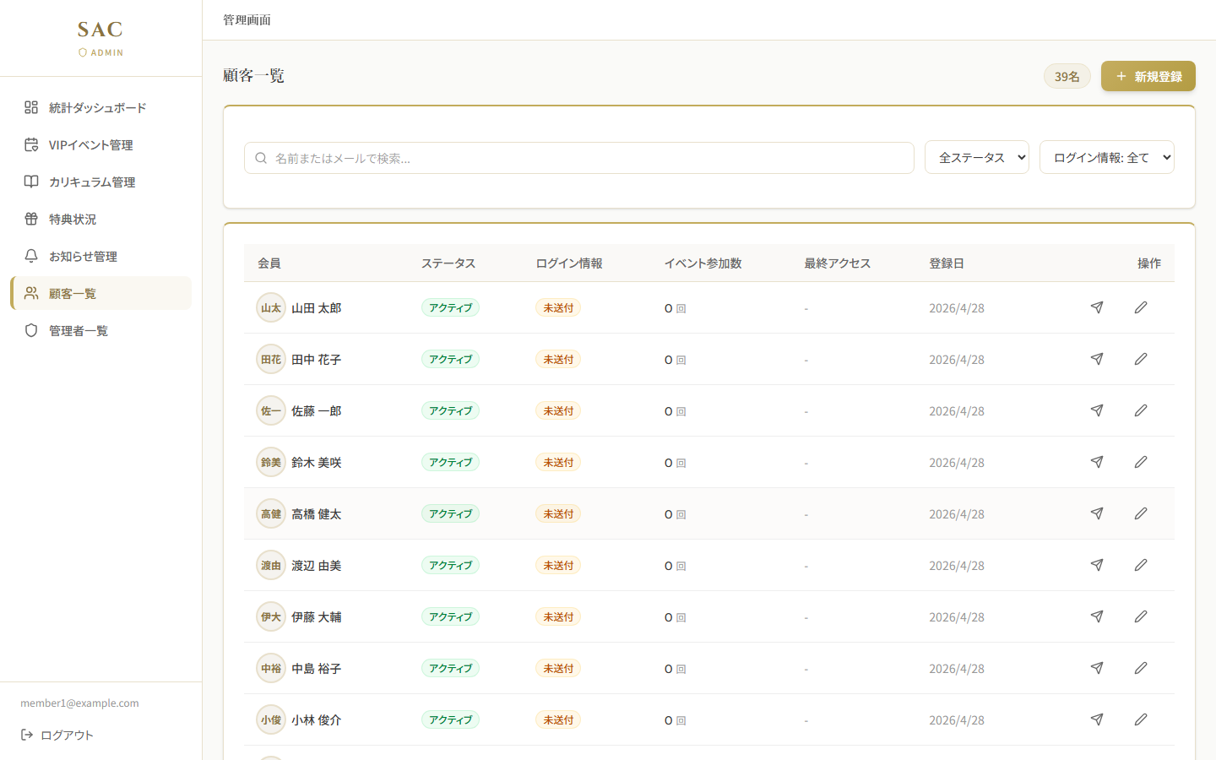Click the ログイン情報 column header
1216x760 pixels.
pos(569,263)
